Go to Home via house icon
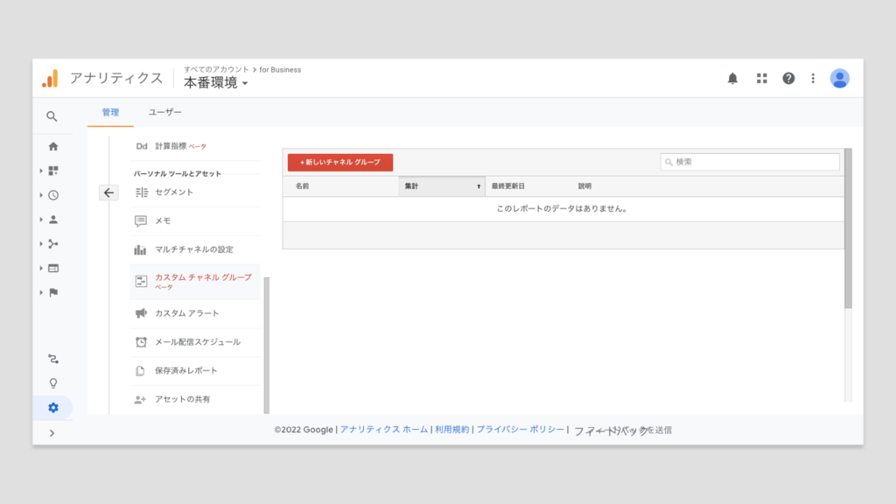 53,146
